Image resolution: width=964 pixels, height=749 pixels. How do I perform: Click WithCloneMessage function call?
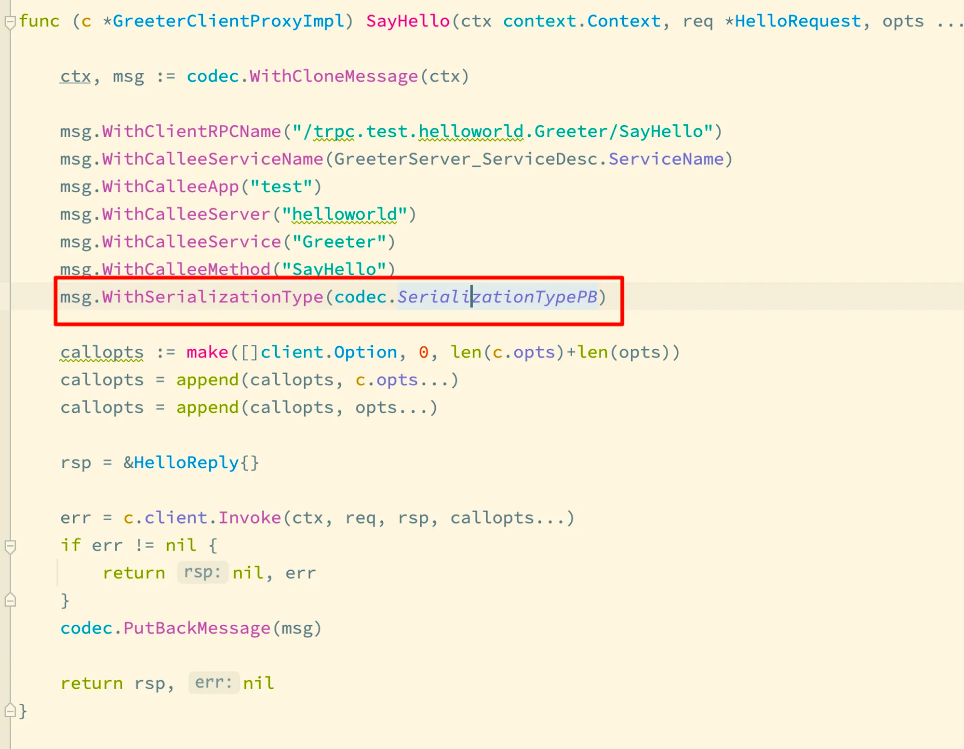tap(333, 76)
